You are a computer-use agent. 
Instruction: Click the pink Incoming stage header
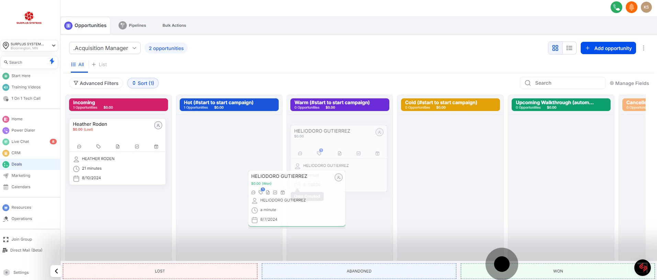[x=119, y=105]
